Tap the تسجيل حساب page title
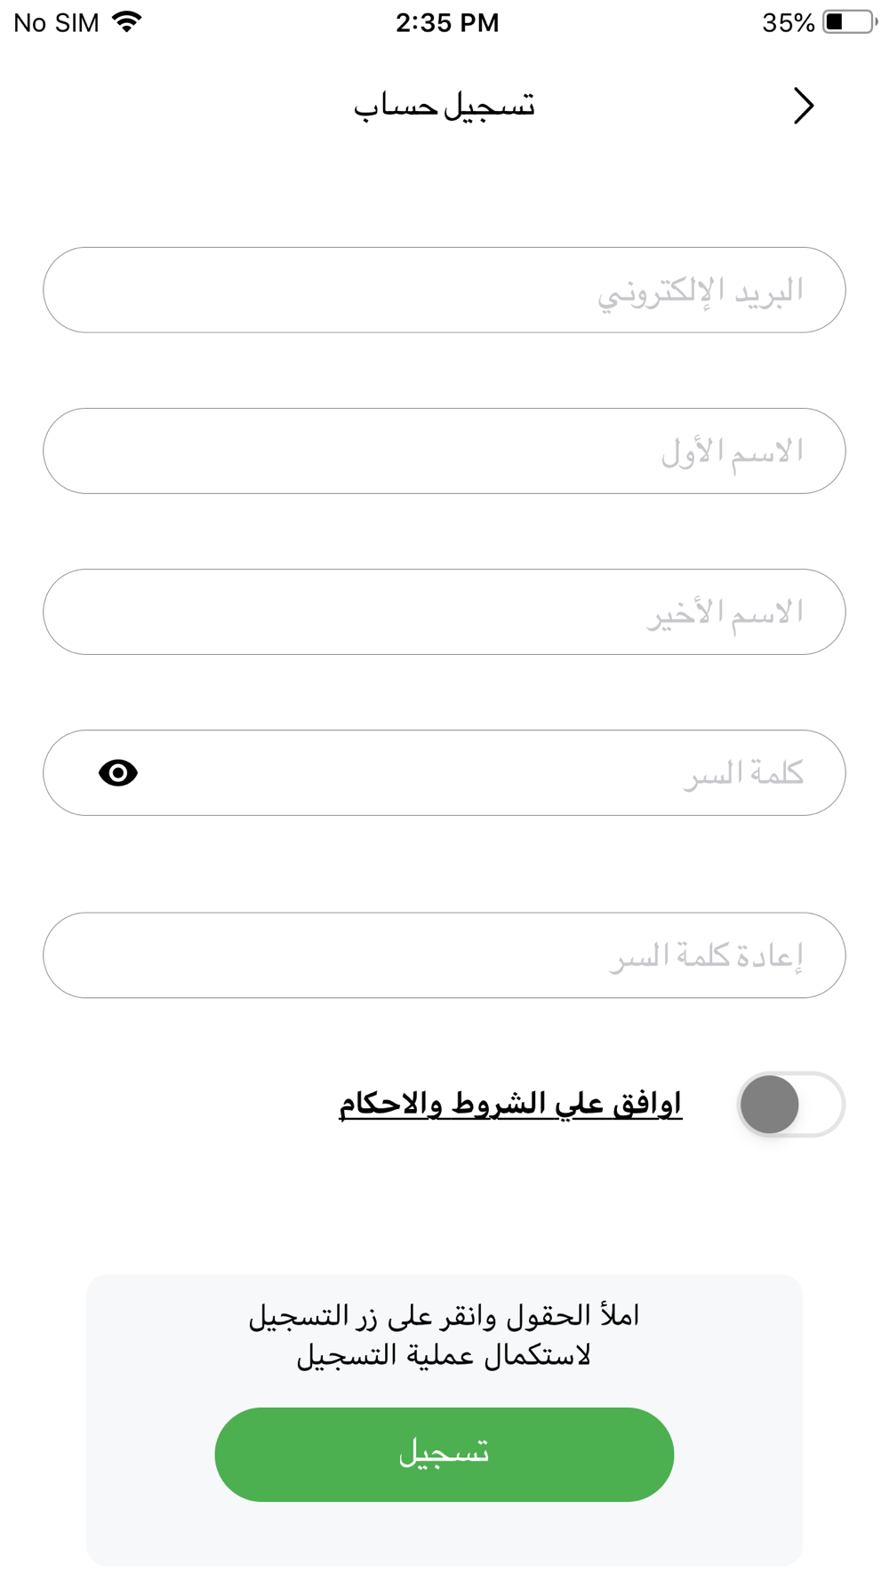The height and width of the screenshot is (1580, 889). [x=444, y=107]
